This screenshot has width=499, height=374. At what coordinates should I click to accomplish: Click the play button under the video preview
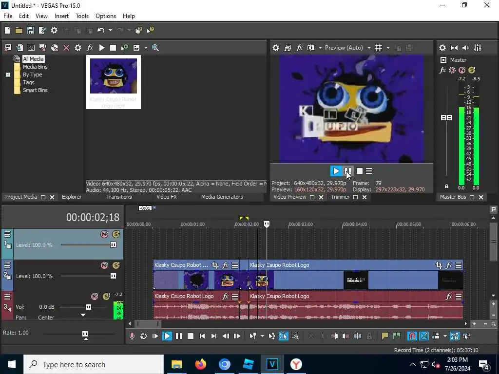pos(336,171)
